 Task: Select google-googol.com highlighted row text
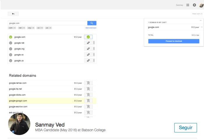coord(18,101)
